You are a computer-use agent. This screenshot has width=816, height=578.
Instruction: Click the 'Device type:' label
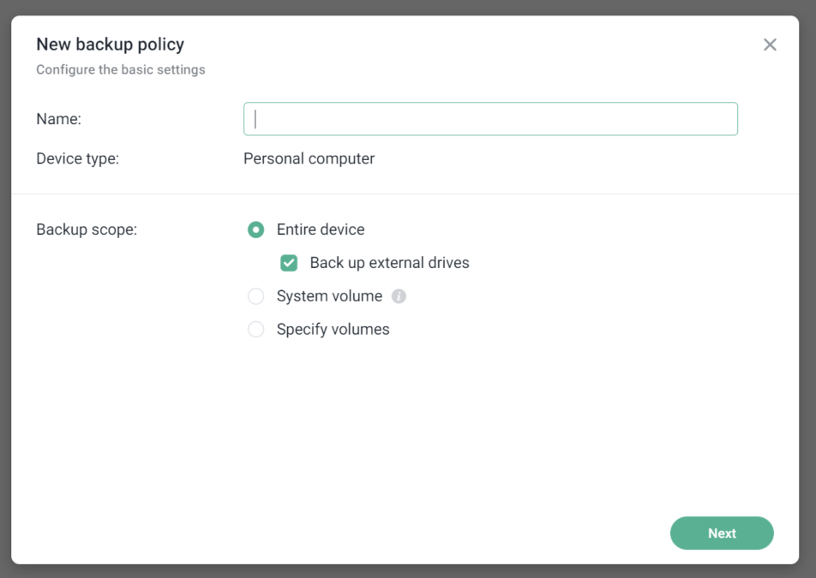click(77, 158)
